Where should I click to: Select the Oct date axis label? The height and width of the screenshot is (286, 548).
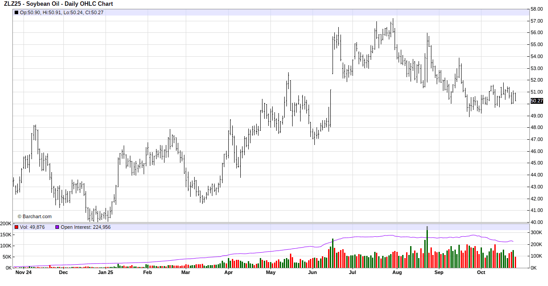[x=481, y=273]
